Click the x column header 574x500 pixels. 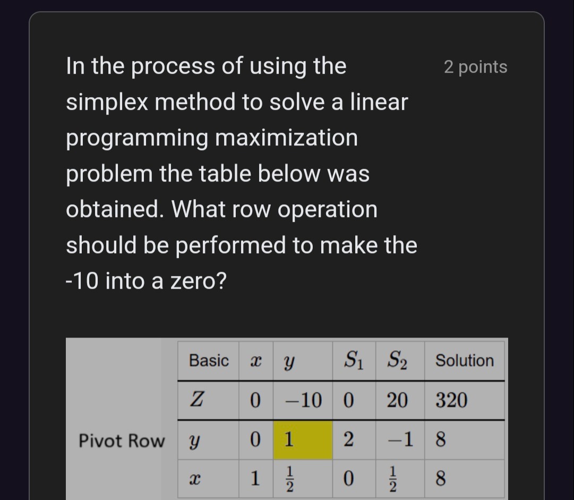[x=256, y=361]
